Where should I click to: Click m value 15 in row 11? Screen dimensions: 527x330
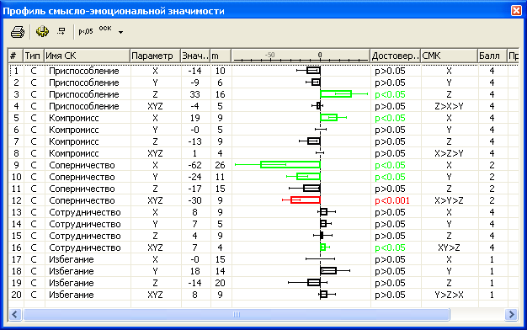pos(220,189)
